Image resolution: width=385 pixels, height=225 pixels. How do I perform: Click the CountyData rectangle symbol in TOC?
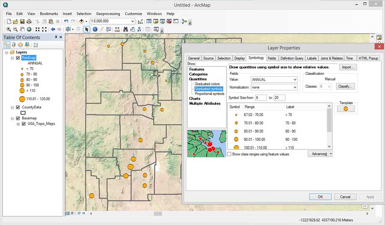[23, 113]
